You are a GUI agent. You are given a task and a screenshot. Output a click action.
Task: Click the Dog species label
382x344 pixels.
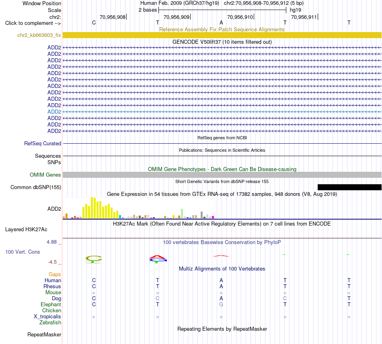(x=56, y=299)
